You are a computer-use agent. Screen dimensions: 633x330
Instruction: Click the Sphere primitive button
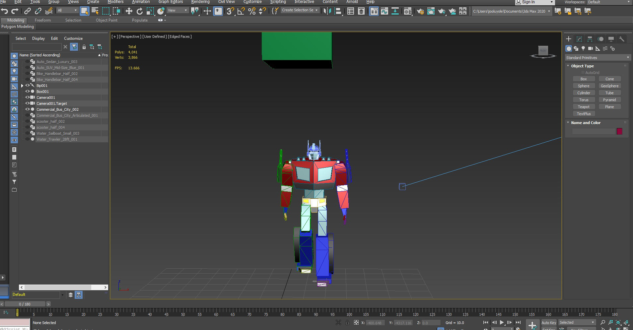[x=584, y=86]
